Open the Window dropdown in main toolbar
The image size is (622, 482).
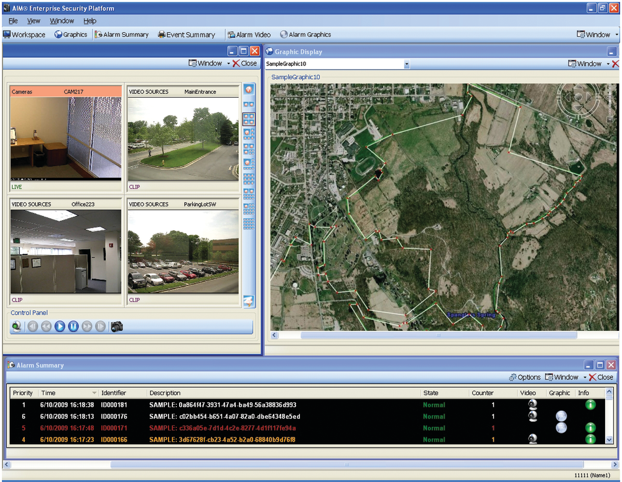597,35
